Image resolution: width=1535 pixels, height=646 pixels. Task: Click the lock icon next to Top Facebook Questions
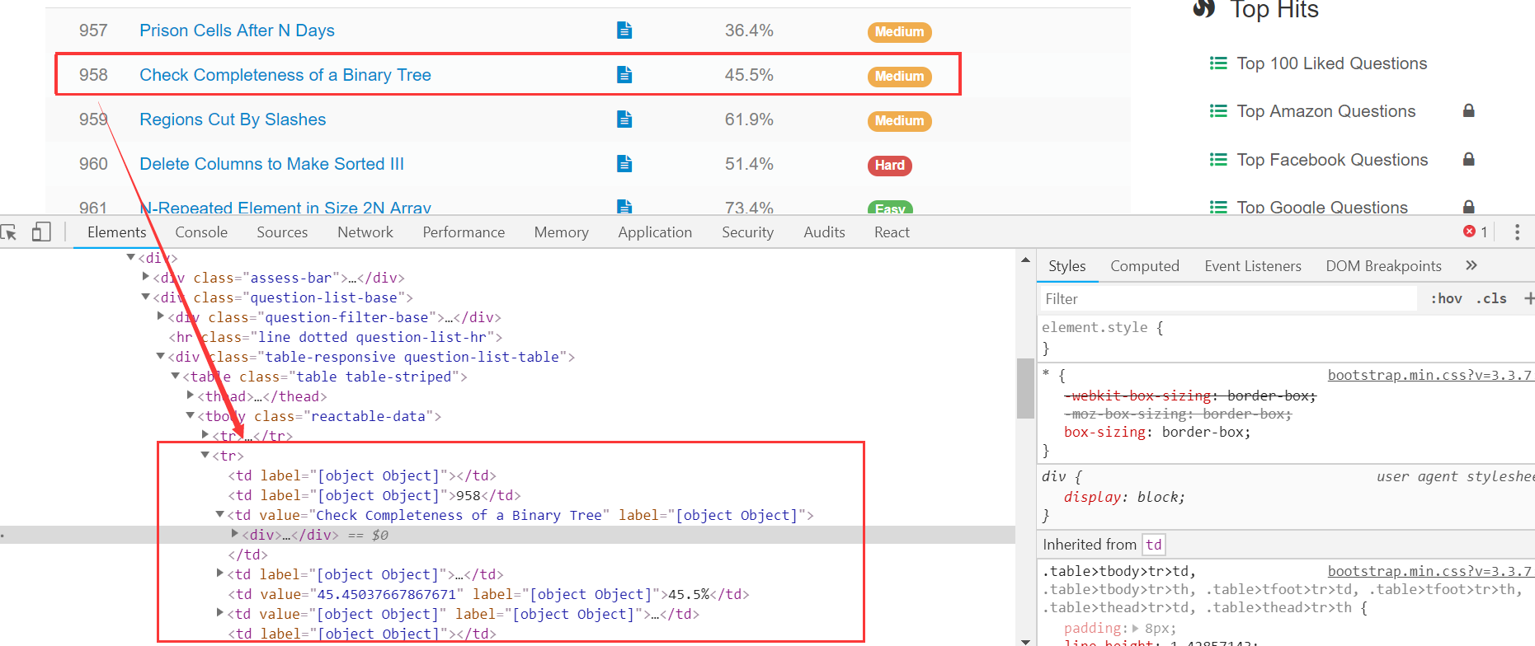coord(1468,159)
